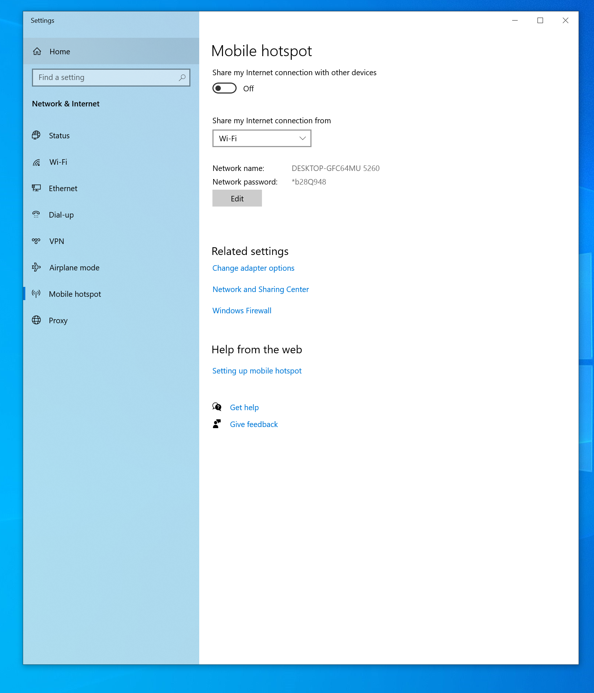The height and width of the screenshot is (693, 594).
Task: Click the network password *b28Q948
Action: pos(309,182)
